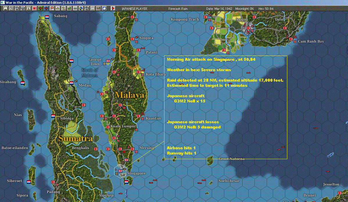Image resolution: width=348 pixels, height=202 pixels.
Task: Click the red play arrow button
Action: click(x=113, y=8)
